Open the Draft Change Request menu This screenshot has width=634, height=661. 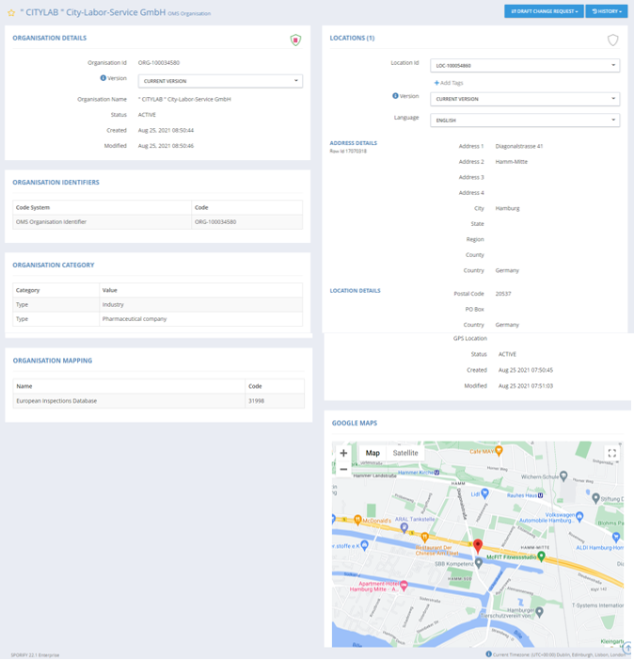(x=543, y=11)
